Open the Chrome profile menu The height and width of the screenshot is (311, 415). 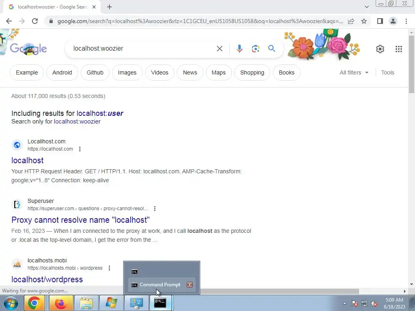[x=393, y=21]
